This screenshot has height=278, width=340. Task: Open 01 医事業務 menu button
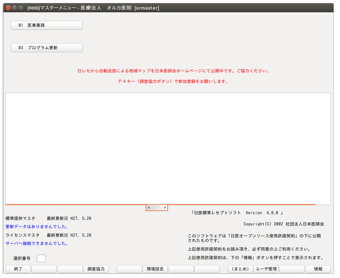coord(47,25)
